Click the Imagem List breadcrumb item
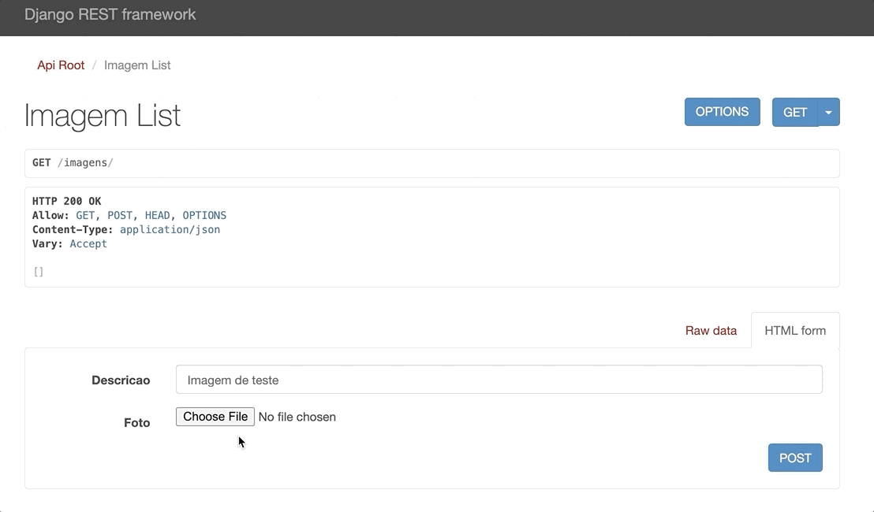This screenshot has width=874, height=512. coord(137,65)
